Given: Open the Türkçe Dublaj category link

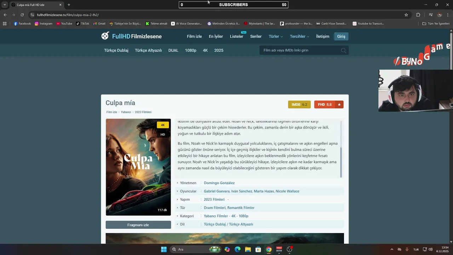Looking at the screenshot, I should point(116,50).
